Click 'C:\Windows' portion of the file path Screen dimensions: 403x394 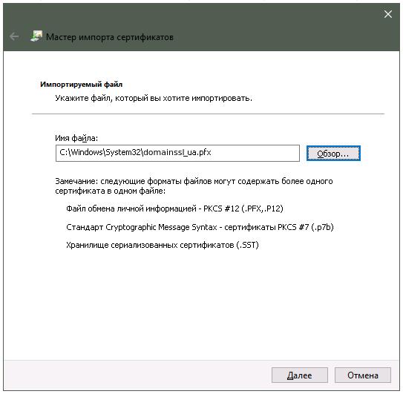[x=81, y=152]
